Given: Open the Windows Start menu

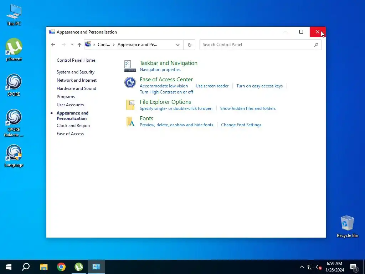Looking at the screenshot, I should pyautogui.click(x=9, y=267).
